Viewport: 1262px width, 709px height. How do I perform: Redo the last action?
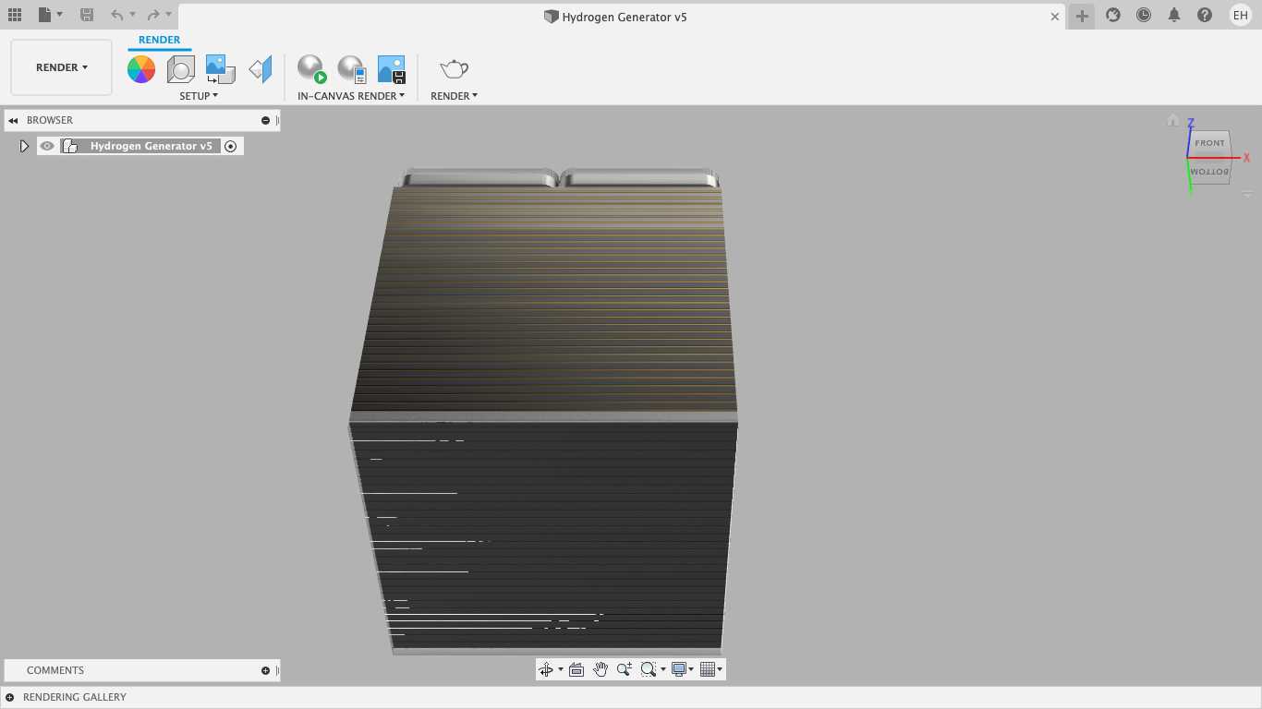coord(153,15)
